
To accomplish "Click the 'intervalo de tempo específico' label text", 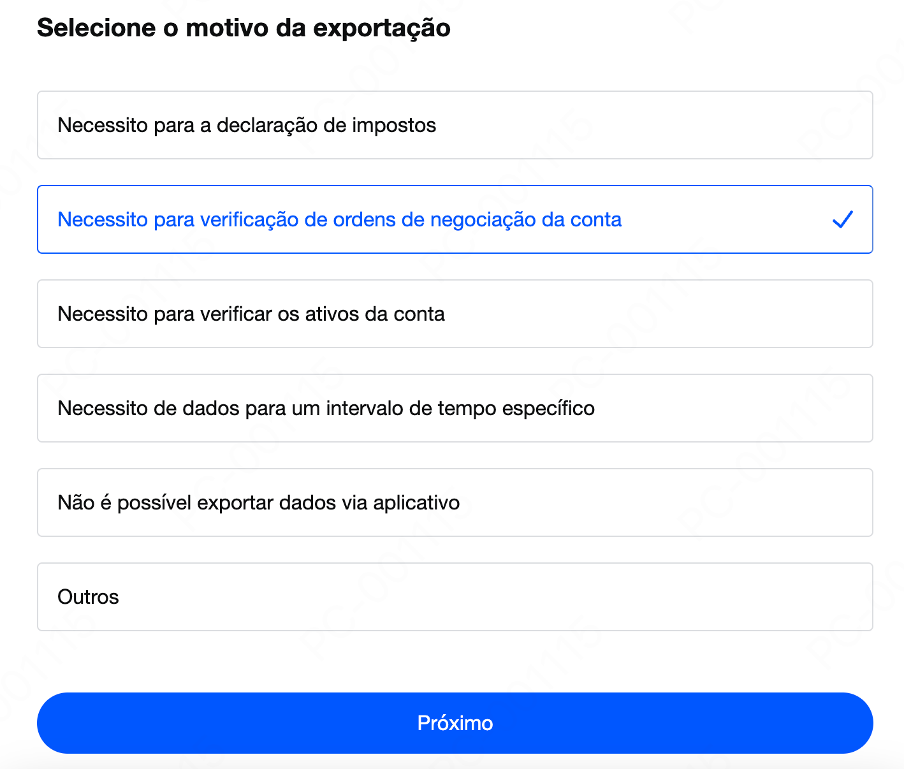I will [x=460, y=408].
